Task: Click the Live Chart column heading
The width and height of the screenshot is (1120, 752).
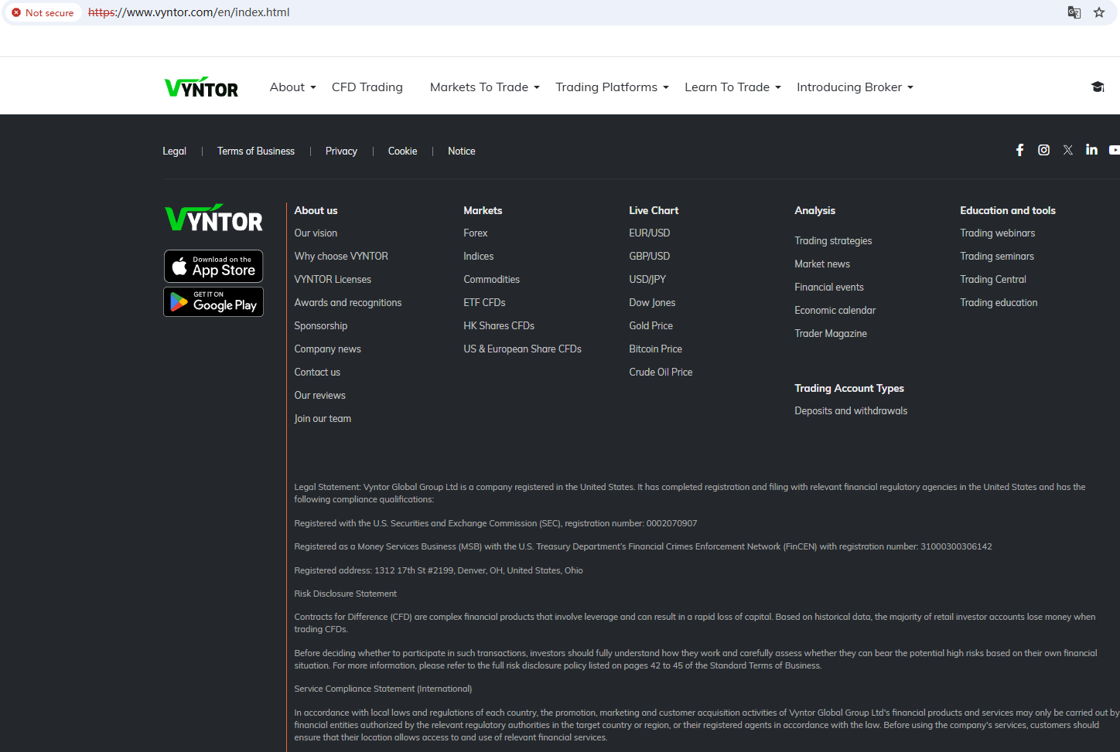Action: [x=654, y=211]
